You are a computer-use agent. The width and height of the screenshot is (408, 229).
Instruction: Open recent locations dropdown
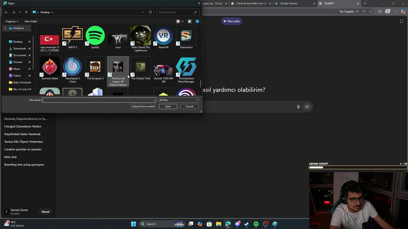[x=20, y=12]
